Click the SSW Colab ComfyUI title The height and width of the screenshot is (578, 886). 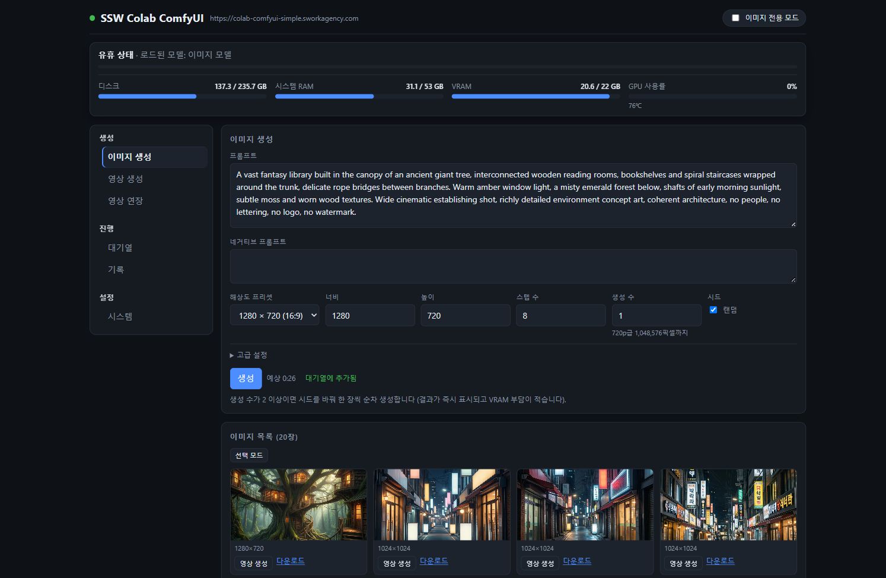pos(152,18)
